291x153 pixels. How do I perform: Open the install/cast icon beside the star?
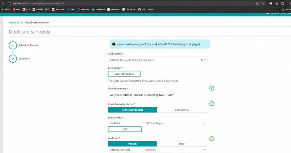257,3
